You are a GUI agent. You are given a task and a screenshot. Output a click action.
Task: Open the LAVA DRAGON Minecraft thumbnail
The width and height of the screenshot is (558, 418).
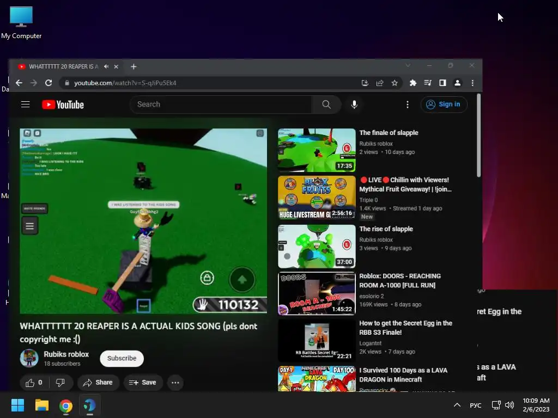coord(317,379)
